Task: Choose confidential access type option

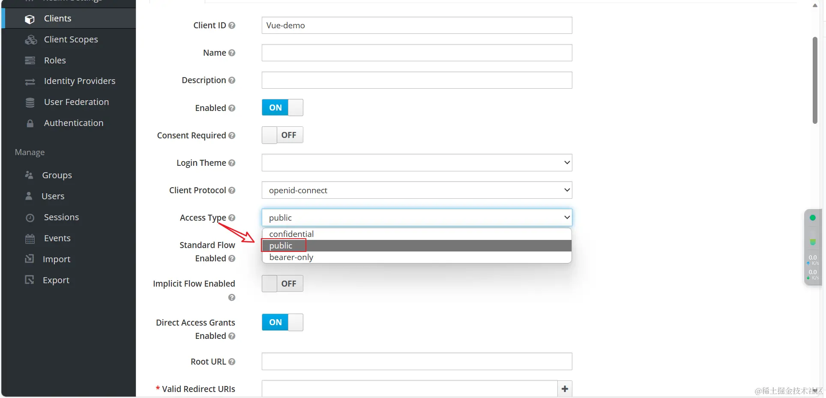Action: click(417, 234)
